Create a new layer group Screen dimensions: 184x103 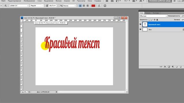click(x=177, y=67)
